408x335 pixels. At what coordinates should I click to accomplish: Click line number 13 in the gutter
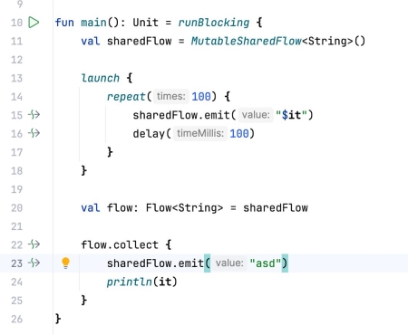17,78
